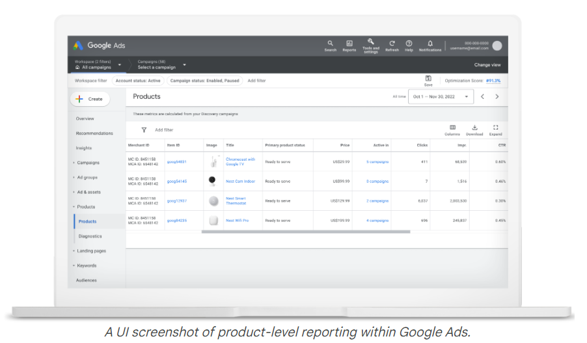Open Tools and settings wrench icon
This screenshot has width=587, height=343.
(x=370, y=42)
